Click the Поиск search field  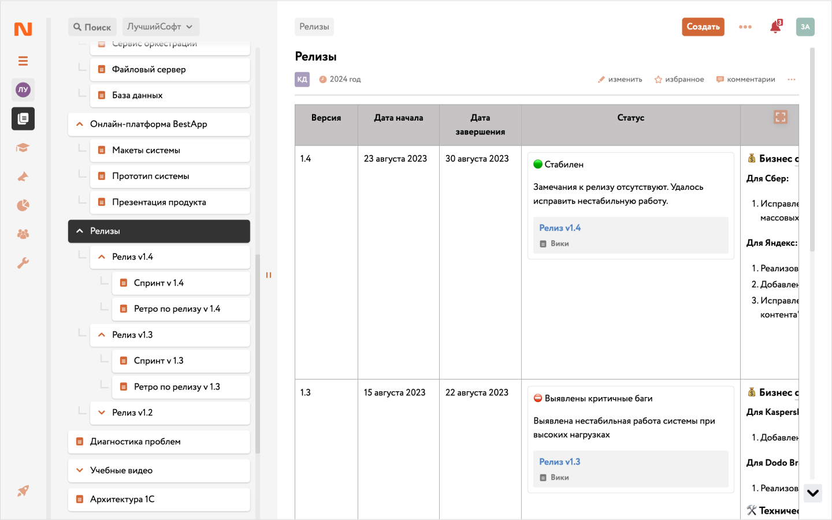point(92,27)
